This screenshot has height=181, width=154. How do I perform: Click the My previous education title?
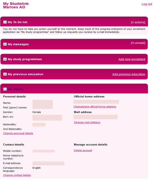tap(26, 74)
